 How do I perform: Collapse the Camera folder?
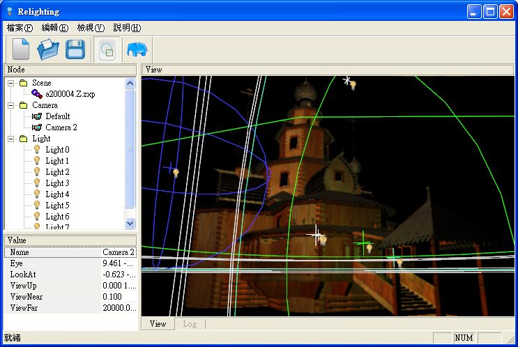tap(11, 105)
